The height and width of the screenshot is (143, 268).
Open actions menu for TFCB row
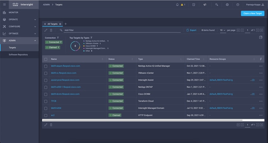(261, 101)
